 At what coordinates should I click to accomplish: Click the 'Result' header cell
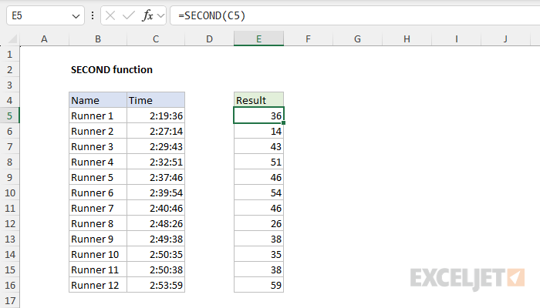(258, 100)
